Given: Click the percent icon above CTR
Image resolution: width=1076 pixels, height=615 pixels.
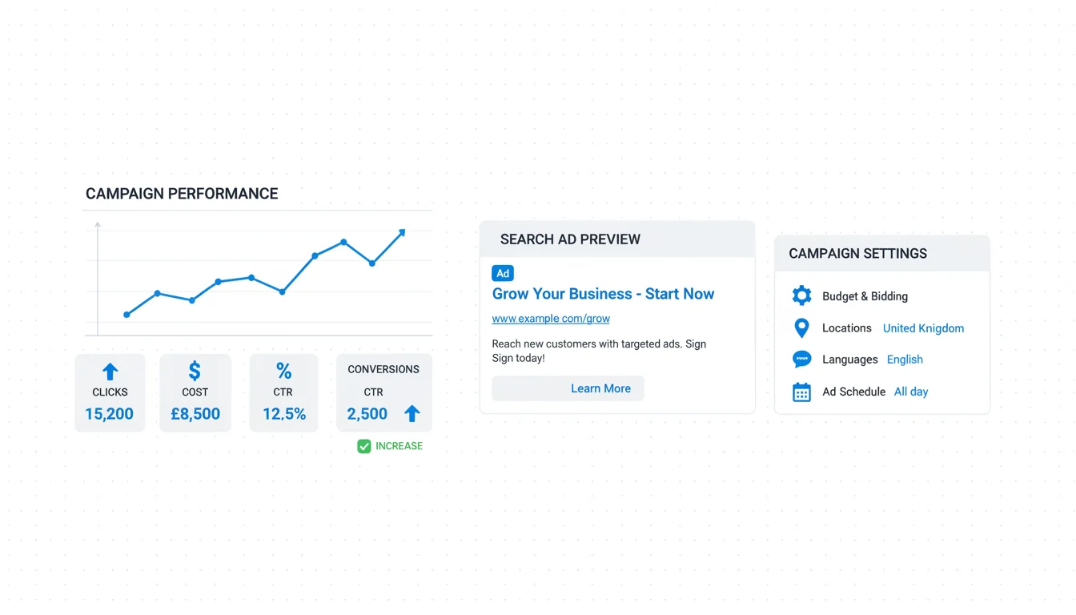Looking at the screenshot, I should pyautogui.click(x=283, y=371).
